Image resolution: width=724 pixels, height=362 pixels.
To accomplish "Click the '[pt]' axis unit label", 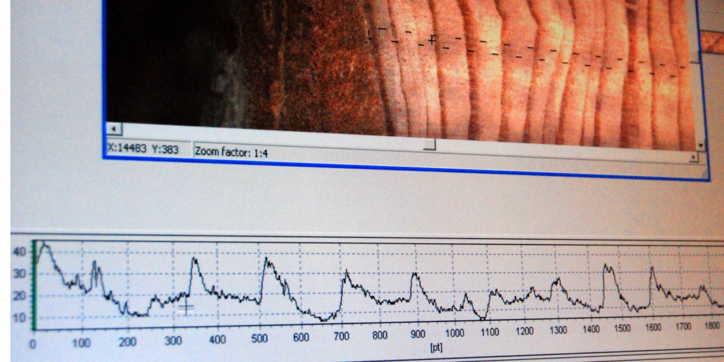I will click(x=436, y=347).
